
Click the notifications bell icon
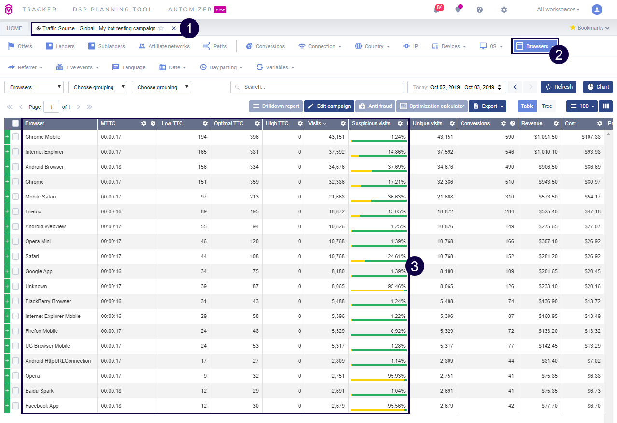436,10
